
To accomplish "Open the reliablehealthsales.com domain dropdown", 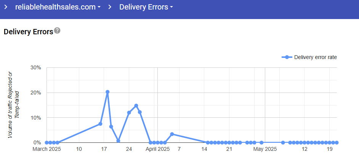I will (58, 7).
